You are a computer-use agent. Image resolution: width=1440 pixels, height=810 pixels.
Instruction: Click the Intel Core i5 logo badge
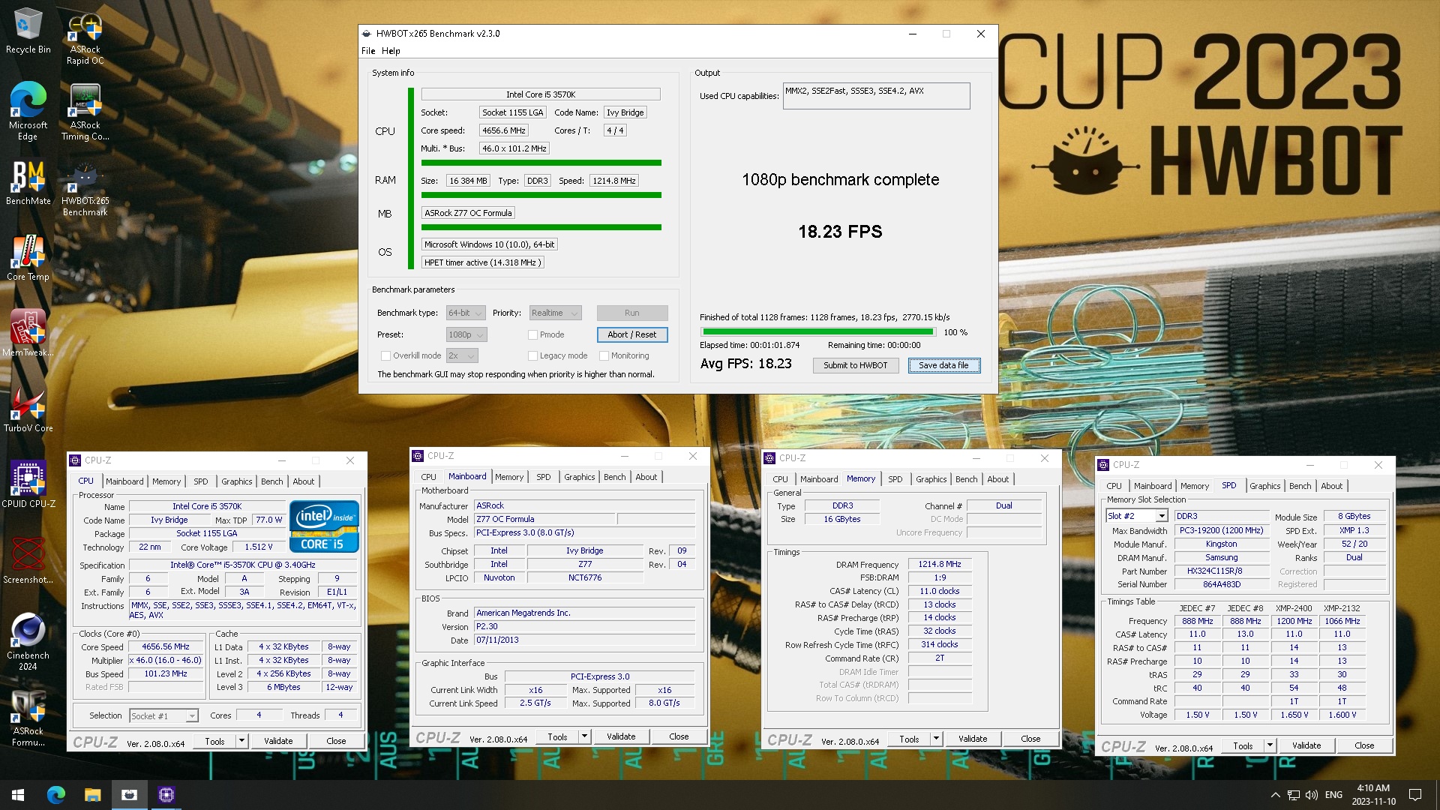point(324,526)
